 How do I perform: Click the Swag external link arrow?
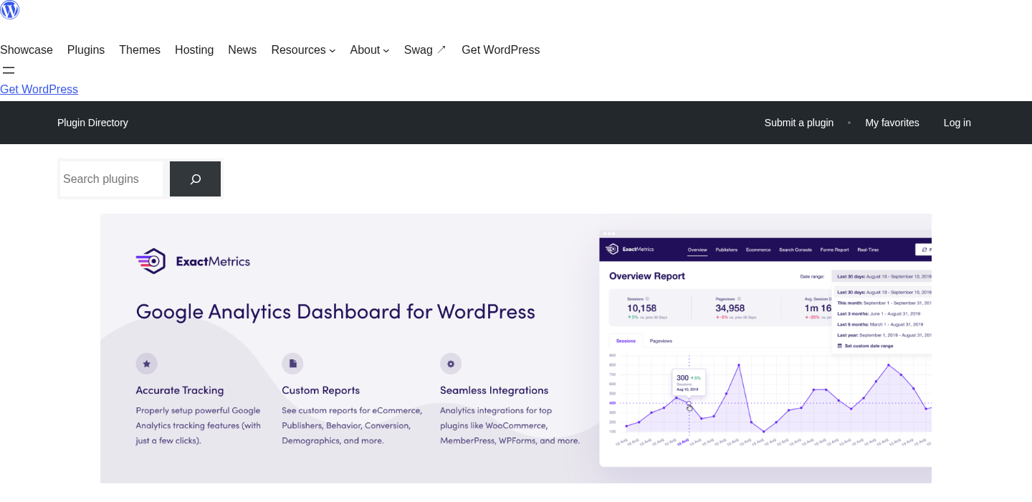(x=441, y=49)
